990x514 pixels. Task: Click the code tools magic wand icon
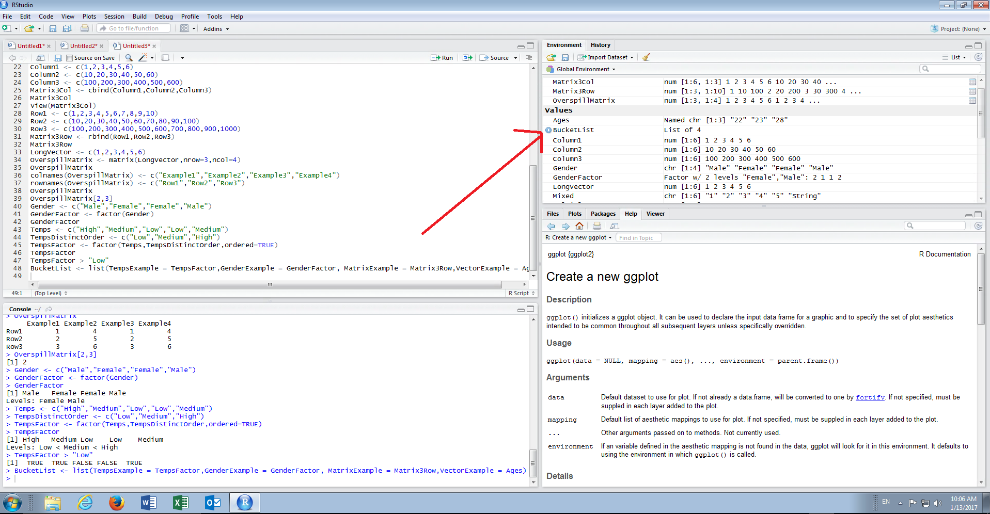[143, 58]
